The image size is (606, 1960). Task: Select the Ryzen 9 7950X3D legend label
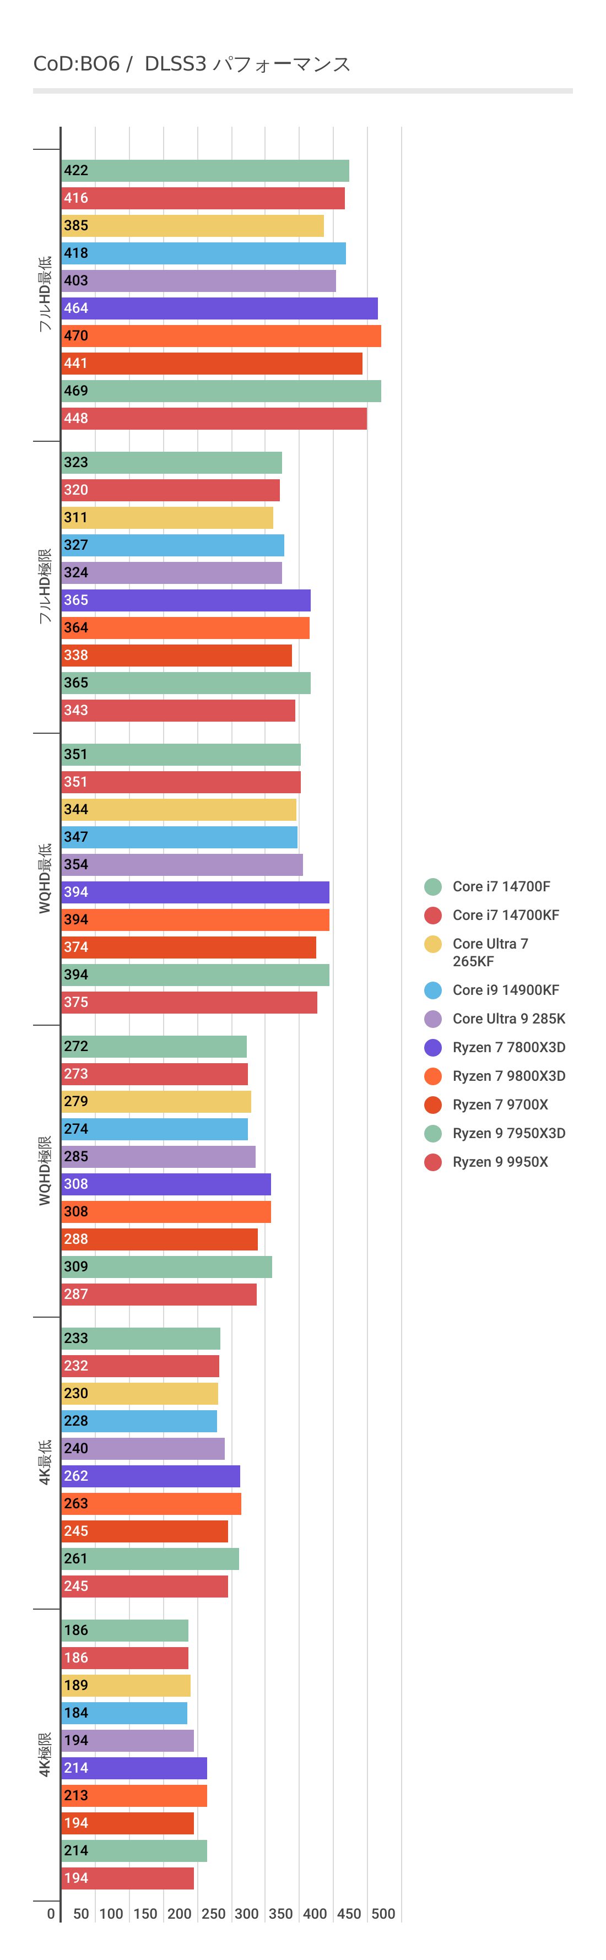coord(508,1134)
